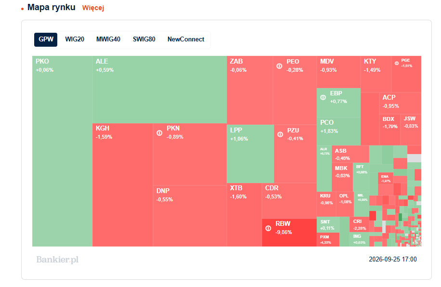Select the PKO treemap tile
The width and height of the screenshot is (441, 287).
(x=62, y=151)
